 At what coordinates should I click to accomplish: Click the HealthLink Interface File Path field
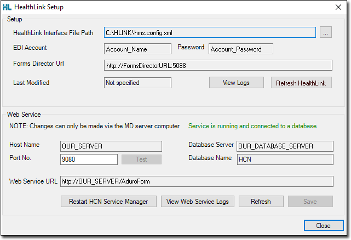pyautogui.click(x=210, y=33)
